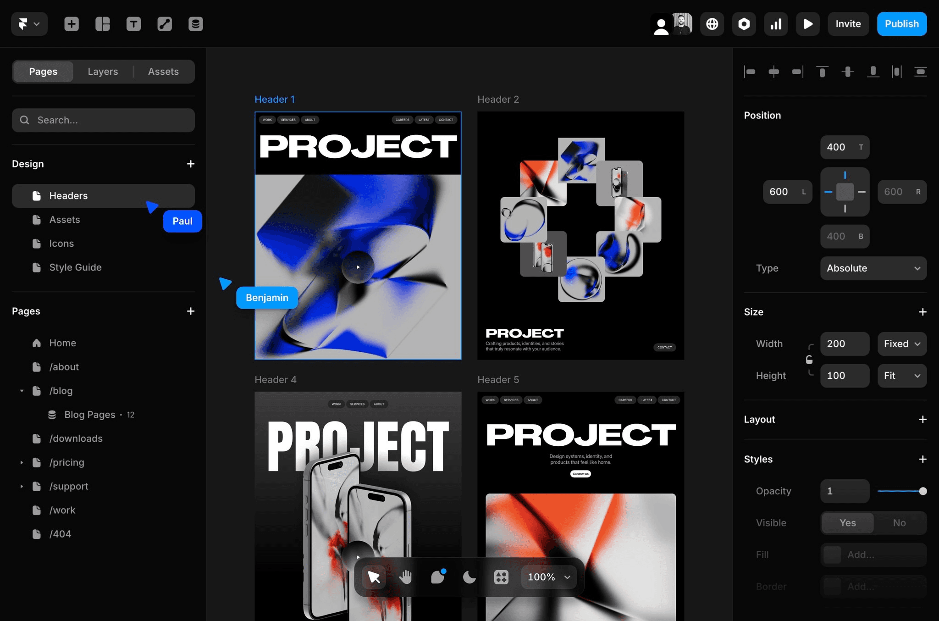
Task: Set Visible to No
Action: point(899,523)
